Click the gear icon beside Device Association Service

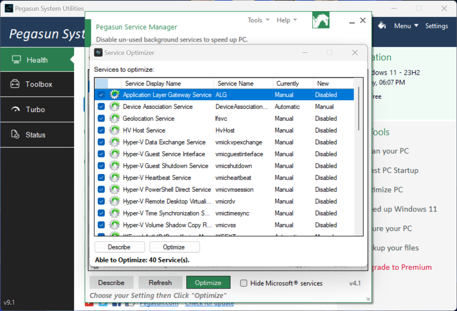[x=114, y=107]
